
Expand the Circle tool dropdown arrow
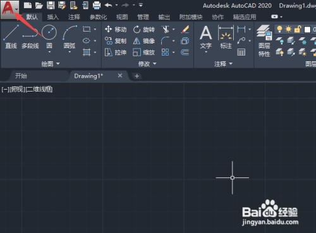click(x=49, y=52)
